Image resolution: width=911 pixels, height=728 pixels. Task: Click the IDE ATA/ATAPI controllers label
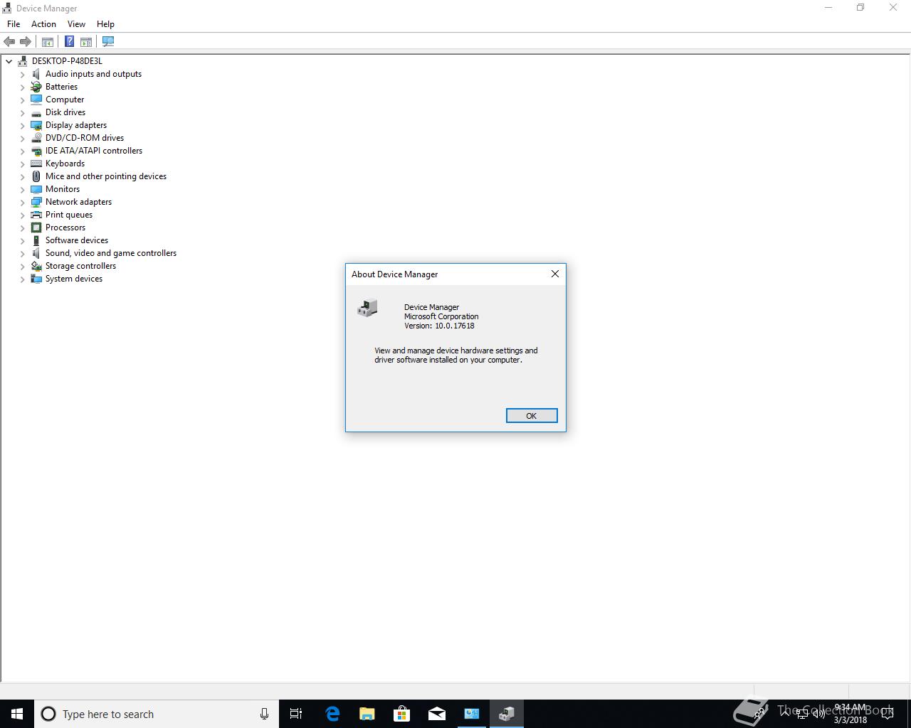94,151
